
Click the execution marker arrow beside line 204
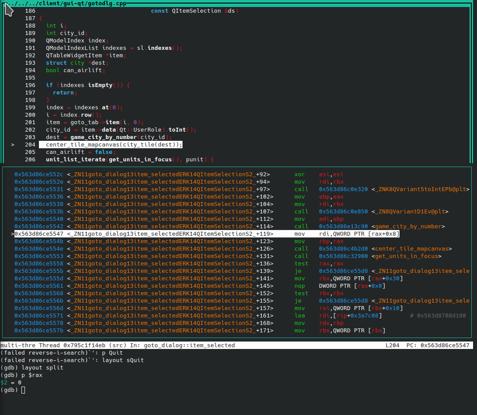(12, 144)
